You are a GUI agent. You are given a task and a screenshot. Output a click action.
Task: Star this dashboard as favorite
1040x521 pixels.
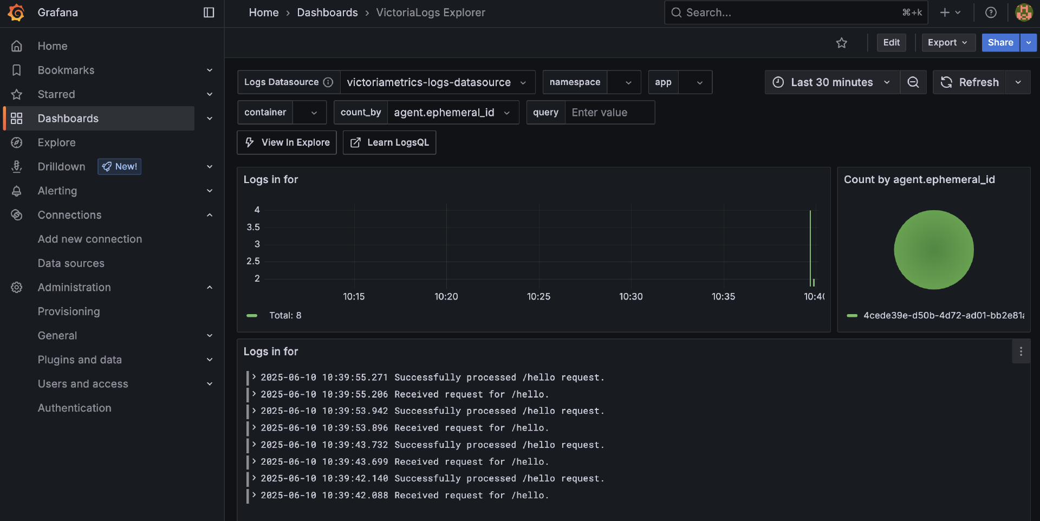click(841, 43)
